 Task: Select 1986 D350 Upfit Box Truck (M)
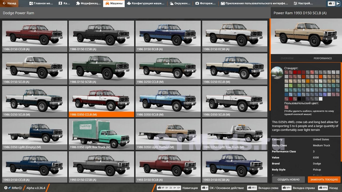click(x=101, y=134)
